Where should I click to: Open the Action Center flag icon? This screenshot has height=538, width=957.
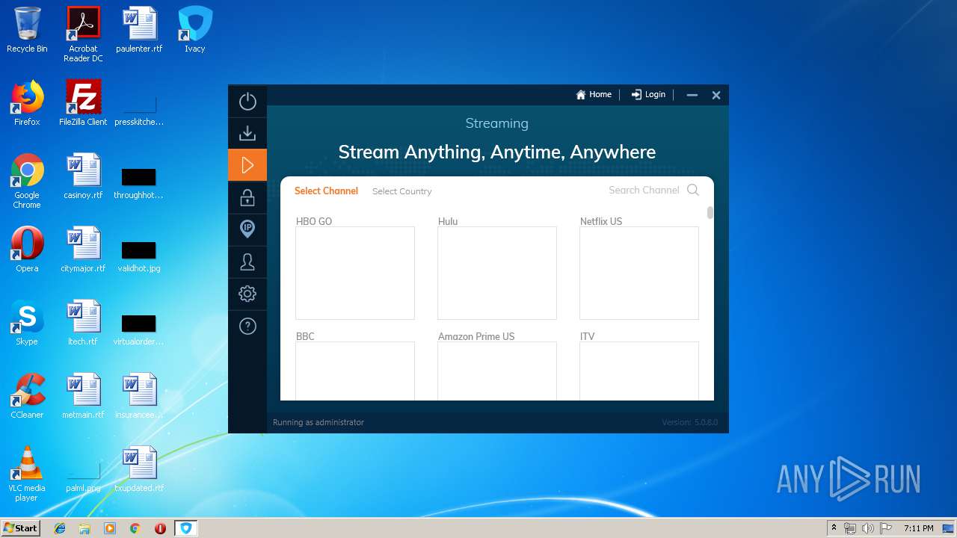pos(886,528)
